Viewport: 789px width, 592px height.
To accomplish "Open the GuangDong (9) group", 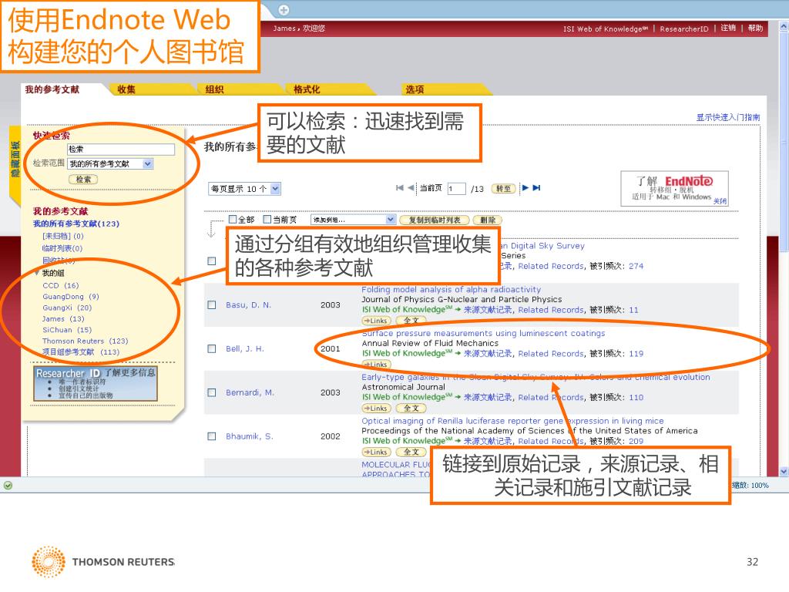I will point(71,297).
